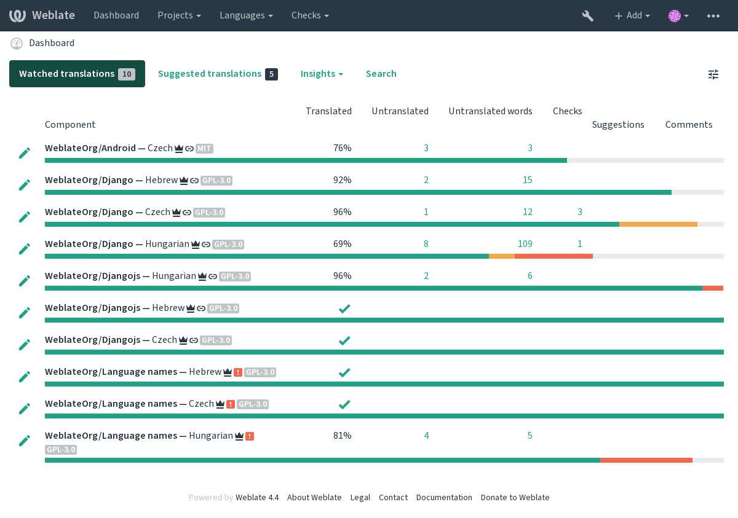Click untranslated count 8 in Django Hungarian
738x518 pixels.
[x=426, y=244]
